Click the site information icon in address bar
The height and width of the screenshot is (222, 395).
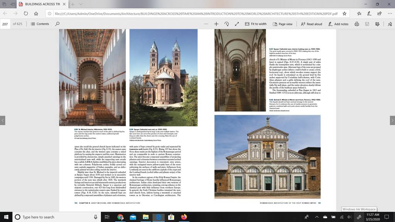50,13
